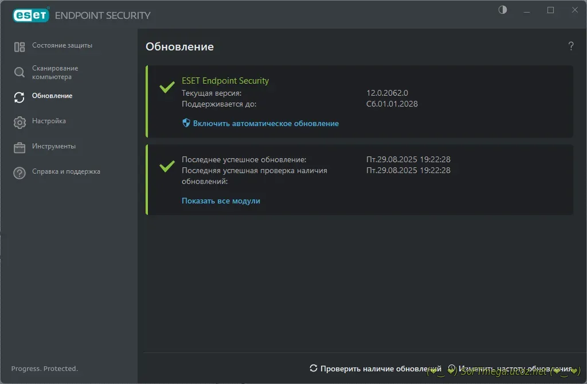Click the Protection Status dashboard icon
This screenshot has height=384, width=587.
point(19,47)
